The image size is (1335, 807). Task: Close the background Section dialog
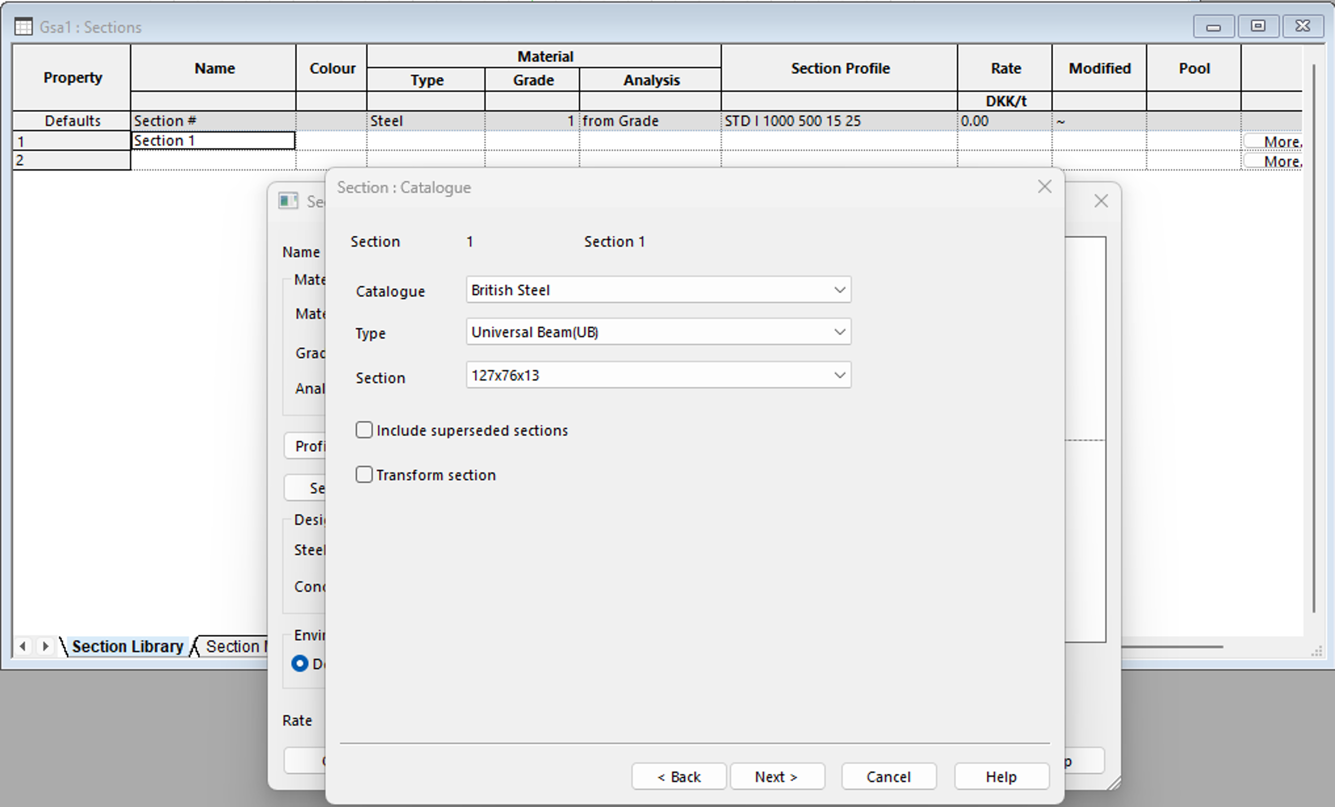(1101, 201)
